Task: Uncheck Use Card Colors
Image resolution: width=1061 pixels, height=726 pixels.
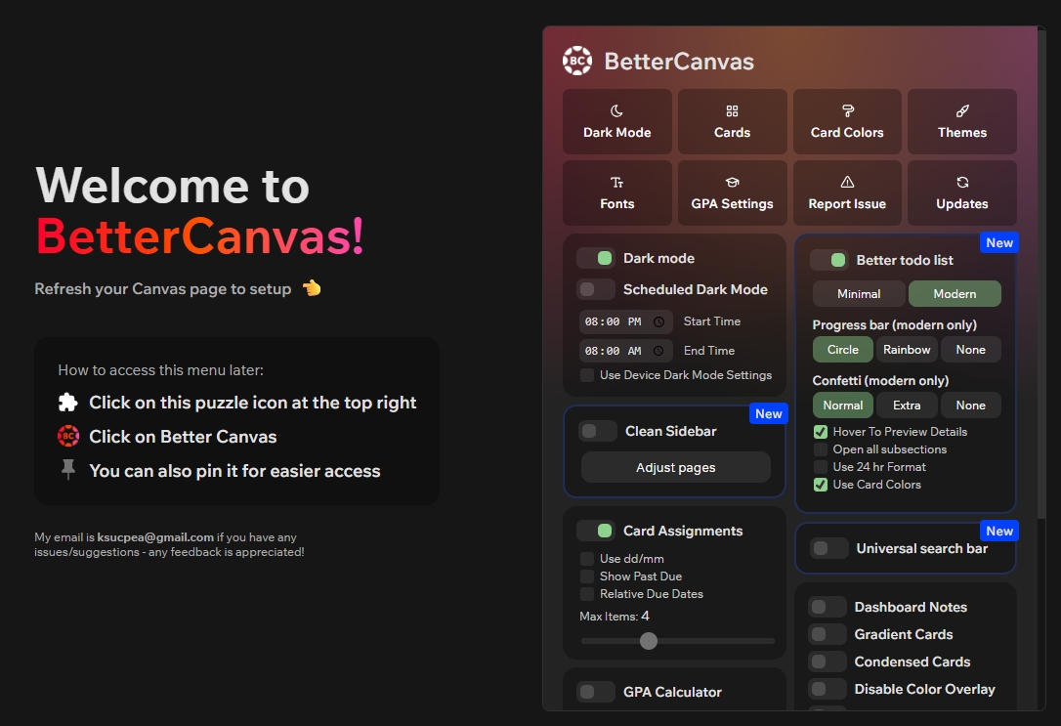Action: tap(820, 485)
